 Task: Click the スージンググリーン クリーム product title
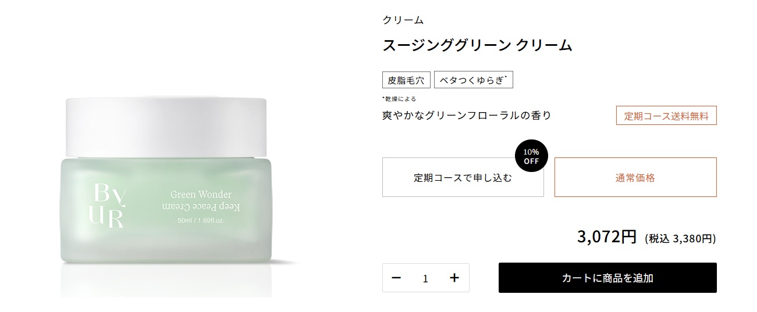point(477,45)
